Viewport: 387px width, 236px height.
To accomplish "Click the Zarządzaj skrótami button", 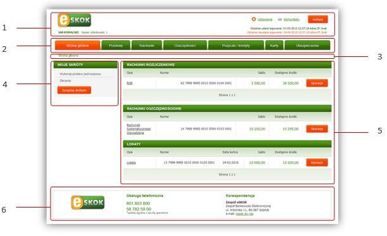I will click(74, 90).
